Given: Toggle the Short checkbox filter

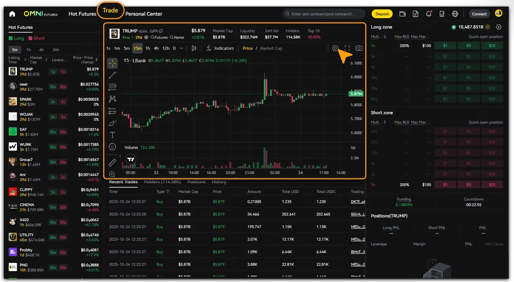Looking at the screenshot, I should click(31, 38).
